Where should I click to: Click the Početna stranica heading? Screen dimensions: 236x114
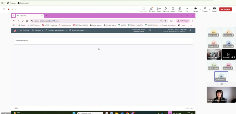coord(22,40)
